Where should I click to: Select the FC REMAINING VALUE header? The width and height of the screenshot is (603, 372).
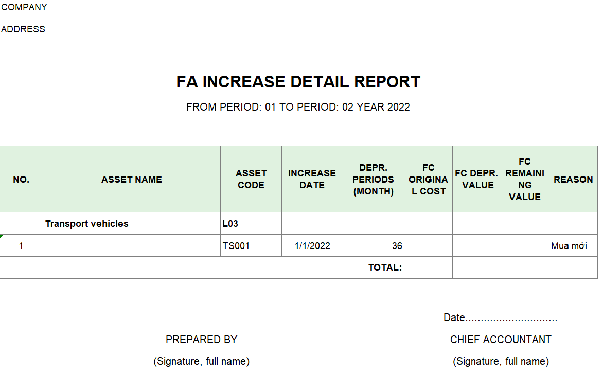[x=525, y=180]
